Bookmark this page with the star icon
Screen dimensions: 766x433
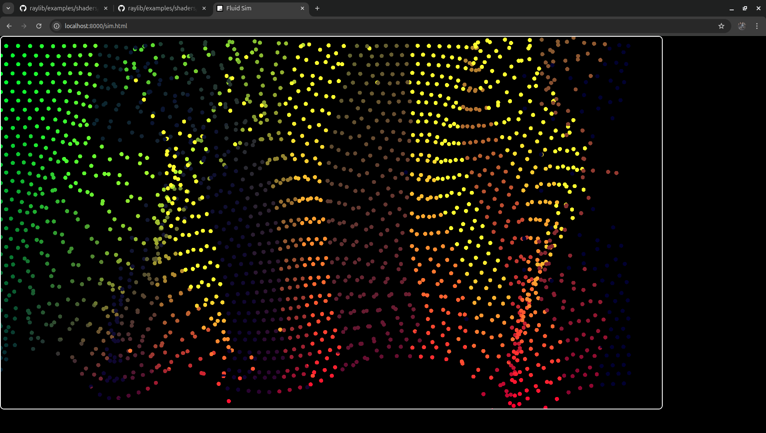[721, 26]
